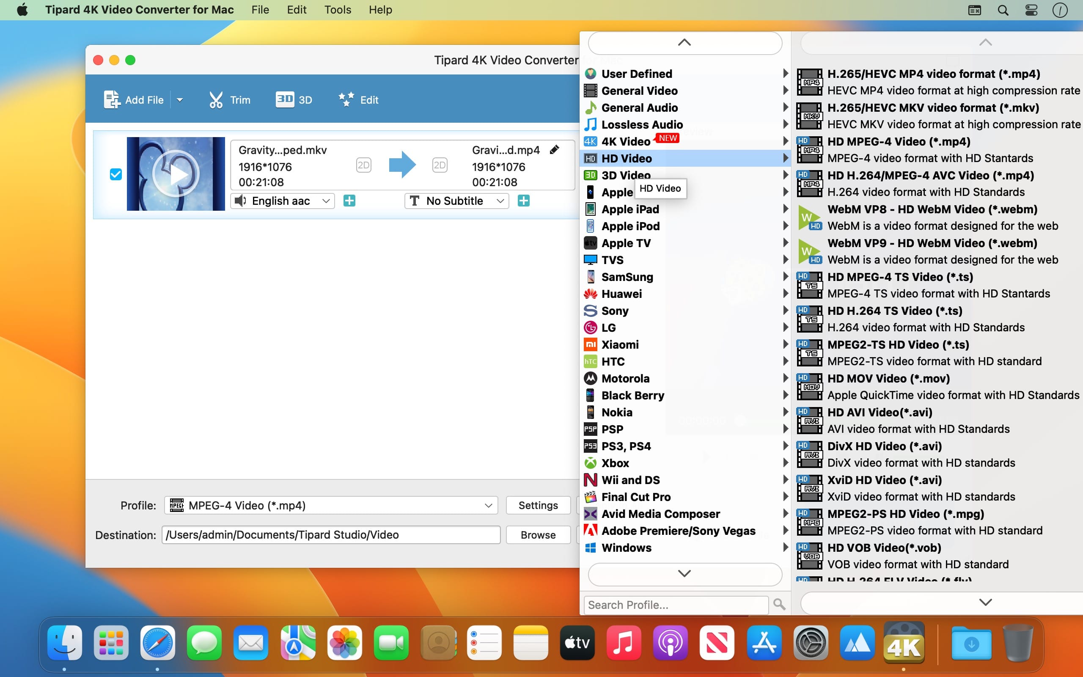Add subtitle using the plus icon

point(523,201)
